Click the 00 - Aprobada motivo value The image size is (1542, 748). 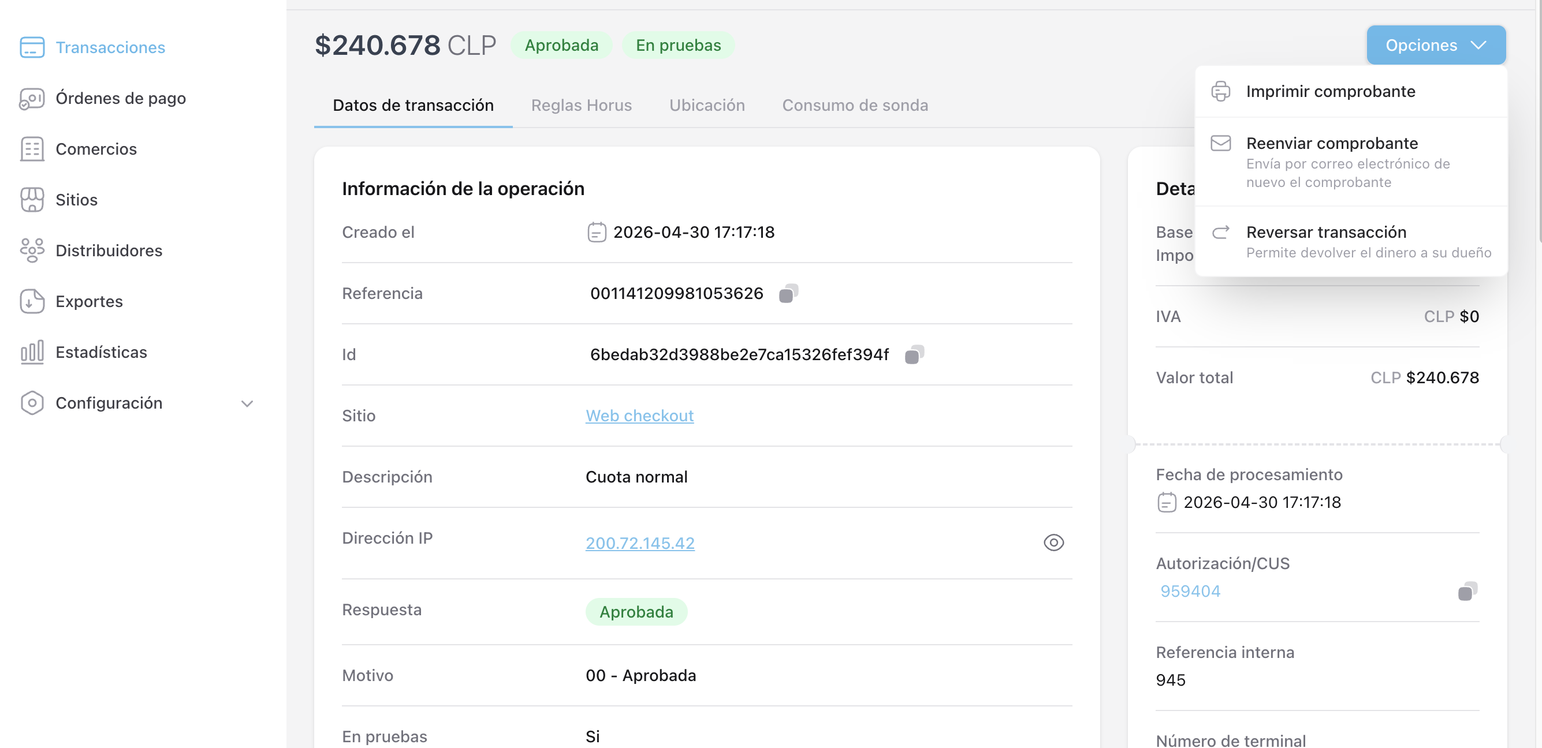click(x=640, y=676)
